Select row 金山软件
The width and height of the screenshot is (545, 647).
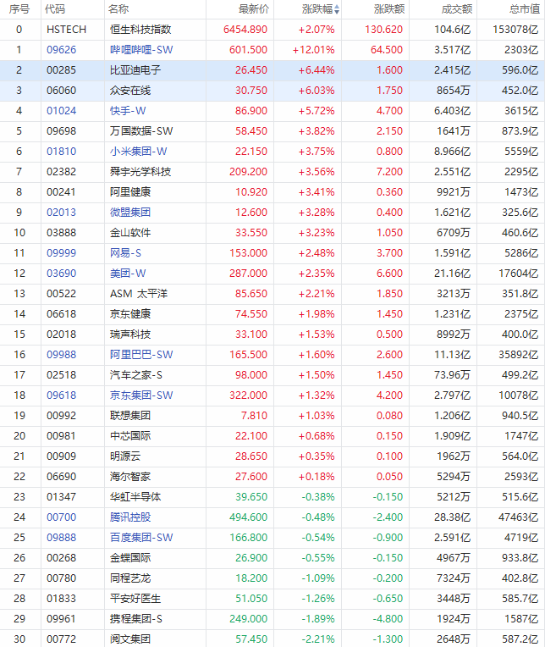click(x=272, y=233)
